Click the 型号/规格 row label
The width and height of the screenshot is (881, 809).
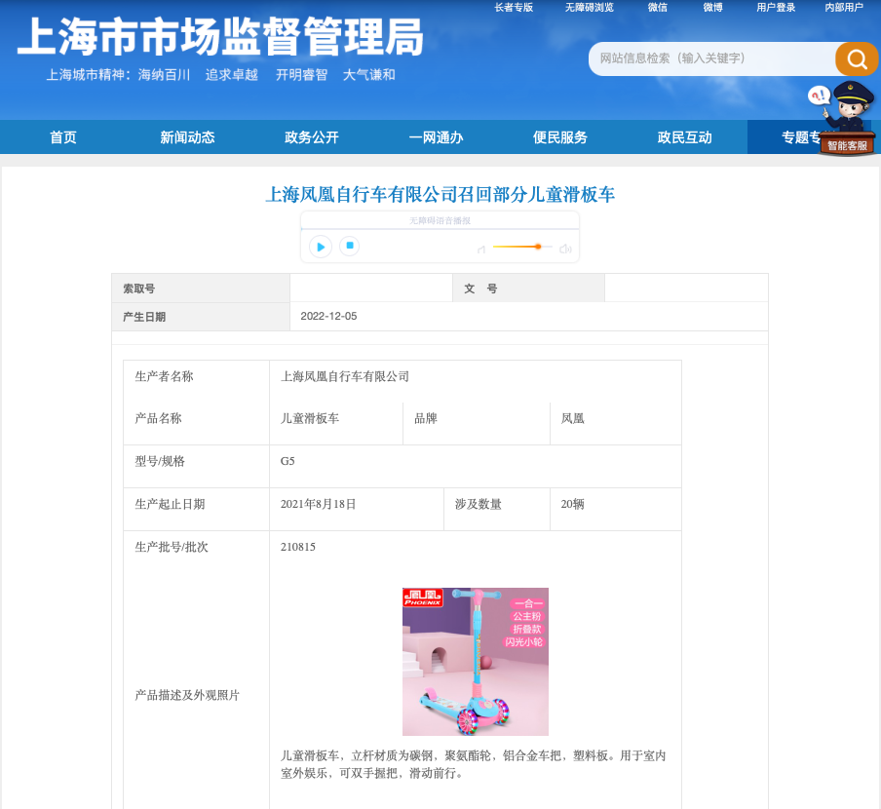click(x=160, y=461)
